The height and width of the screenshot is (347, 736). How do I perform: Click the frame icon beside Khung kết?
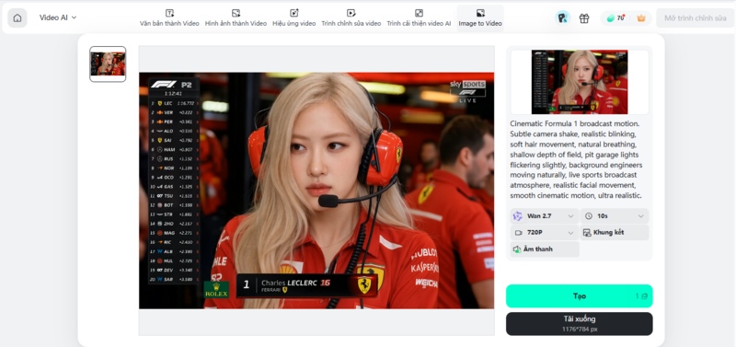[x=587, y=233]
